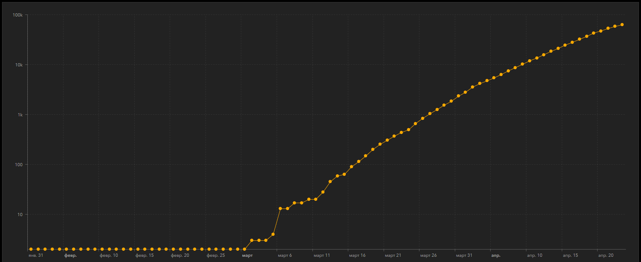Click the 'февр. 25' x-axis label
641x262 pixels.
click(216, 256)
